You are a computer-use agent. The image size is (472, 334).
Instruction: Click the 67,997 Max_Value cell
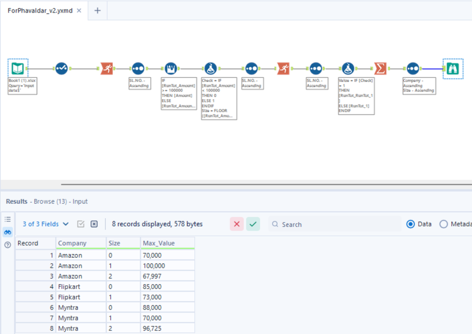(168, 276)
